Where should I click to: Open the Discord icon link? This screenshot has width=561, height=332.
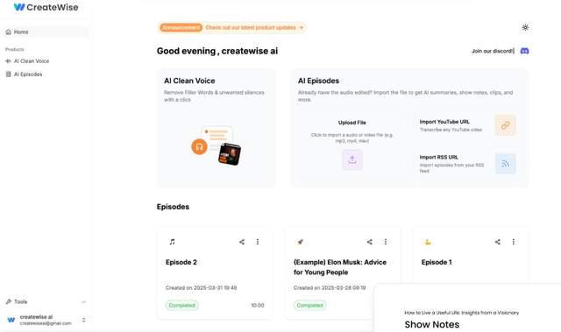click(x=524, y=51)
